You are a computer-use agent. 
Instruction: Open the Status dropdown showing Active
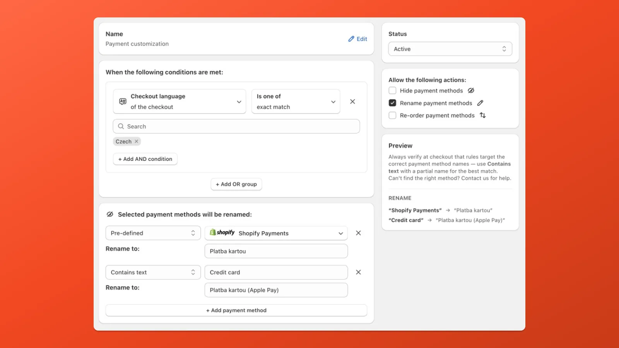point(450,49)
